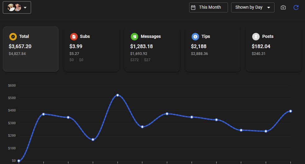Screen dimensions: 305x164
Task: Open the This Month date range picker
Action: click(x=208, y=7)
